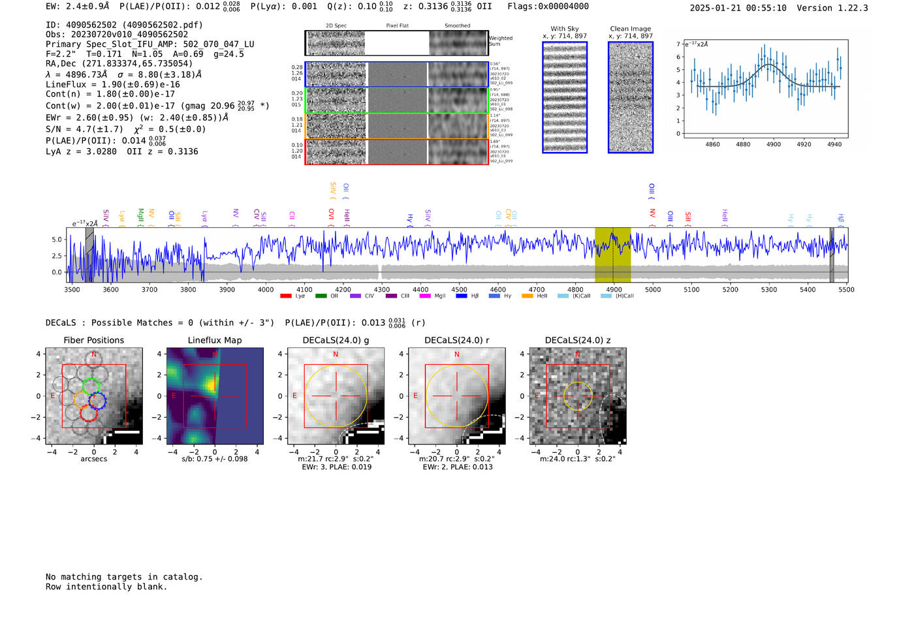
Task: Open the DECaLS(24.0) g cutout
Action: point(336,396)
